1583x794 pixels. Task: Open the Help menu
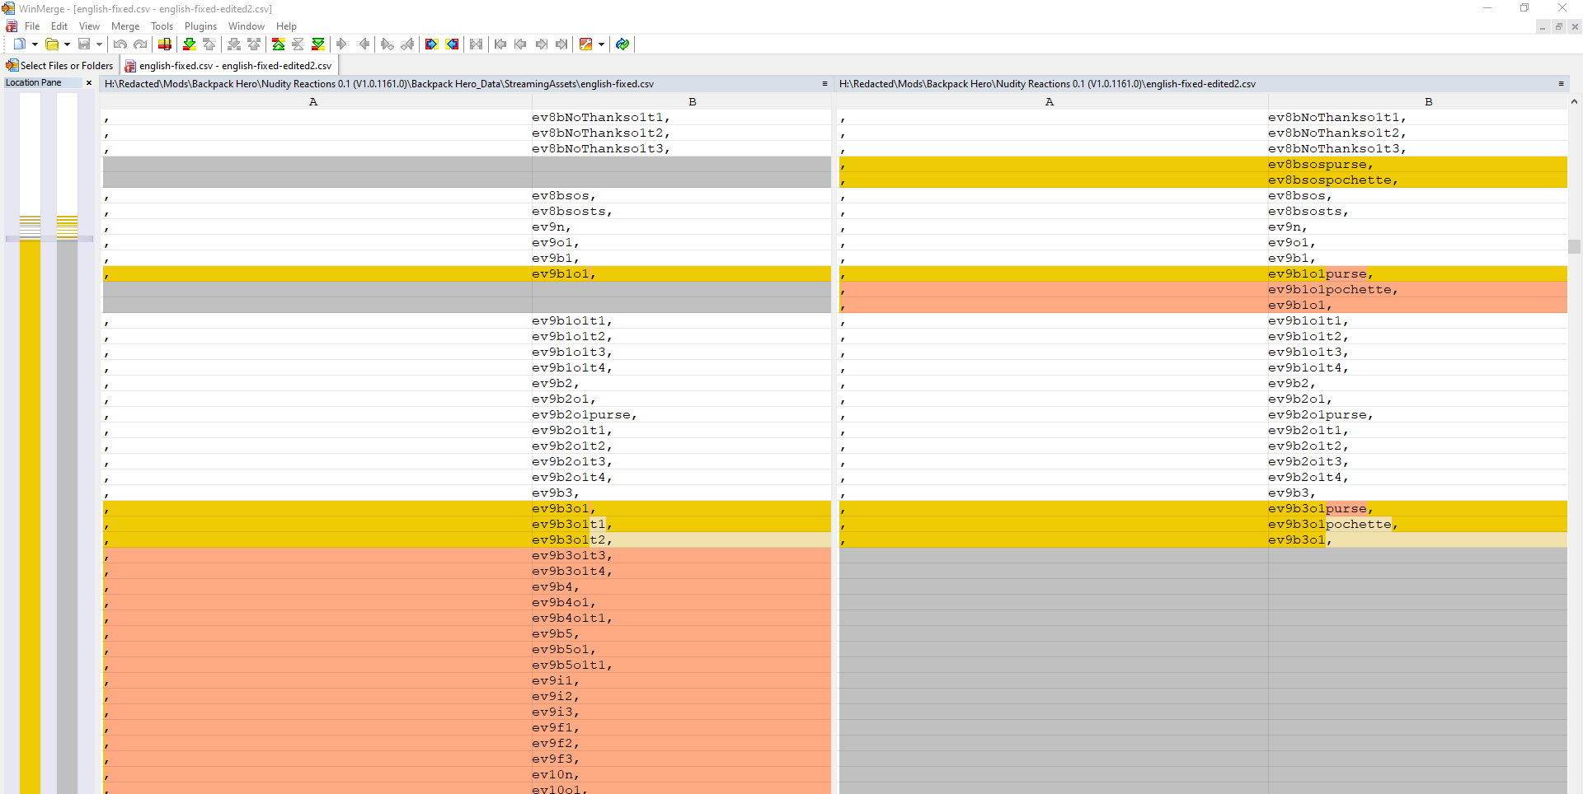coord(286,26)
